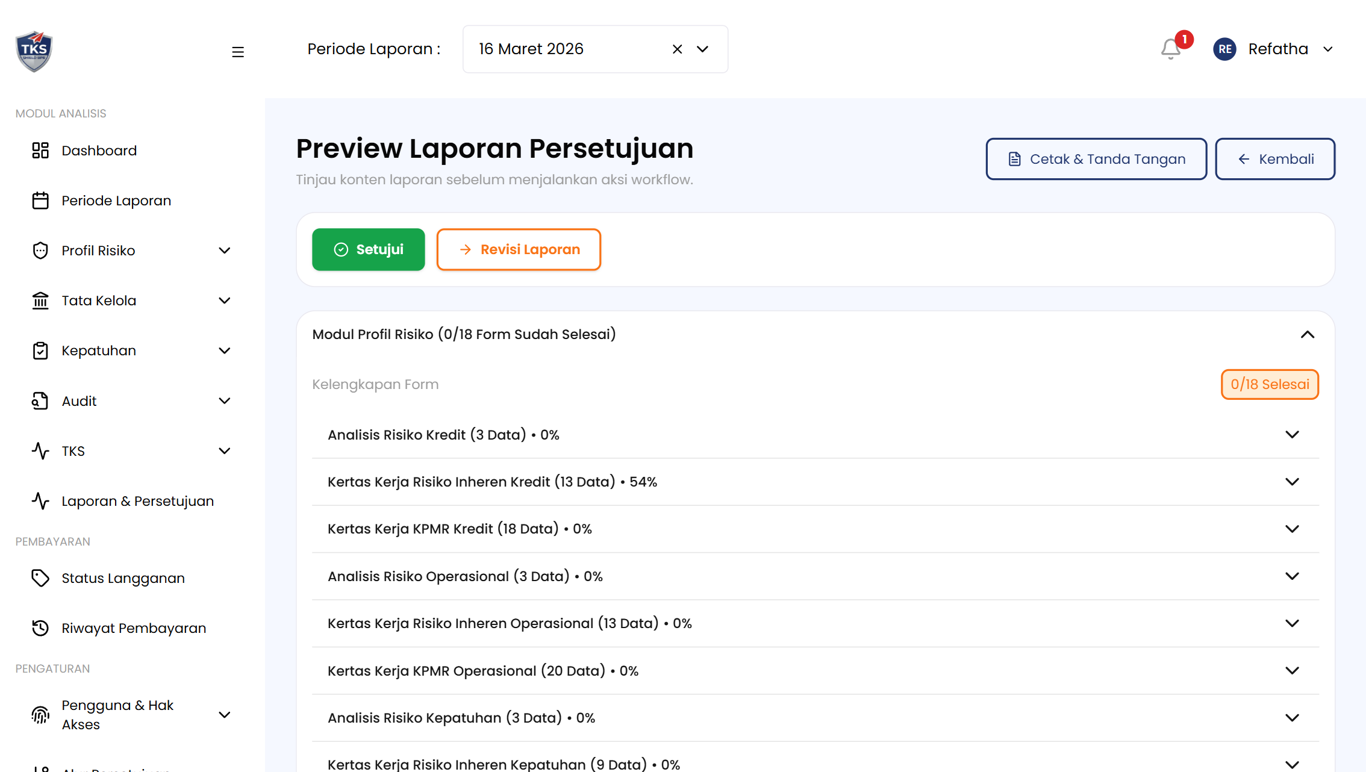Click the Setujui button
This screenshot has width=1366, height=772.
[x=368, y=249]
